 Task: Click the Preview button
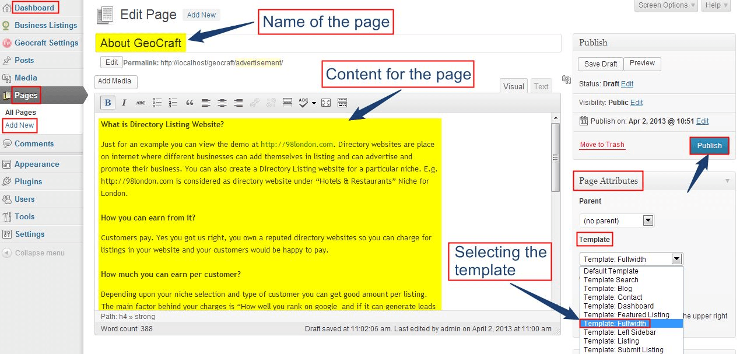[642, 64]
